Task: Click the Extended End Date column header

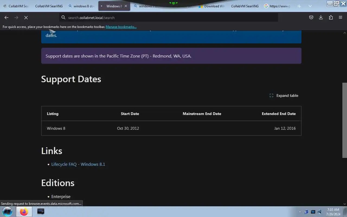Action: tap(279, 114)
